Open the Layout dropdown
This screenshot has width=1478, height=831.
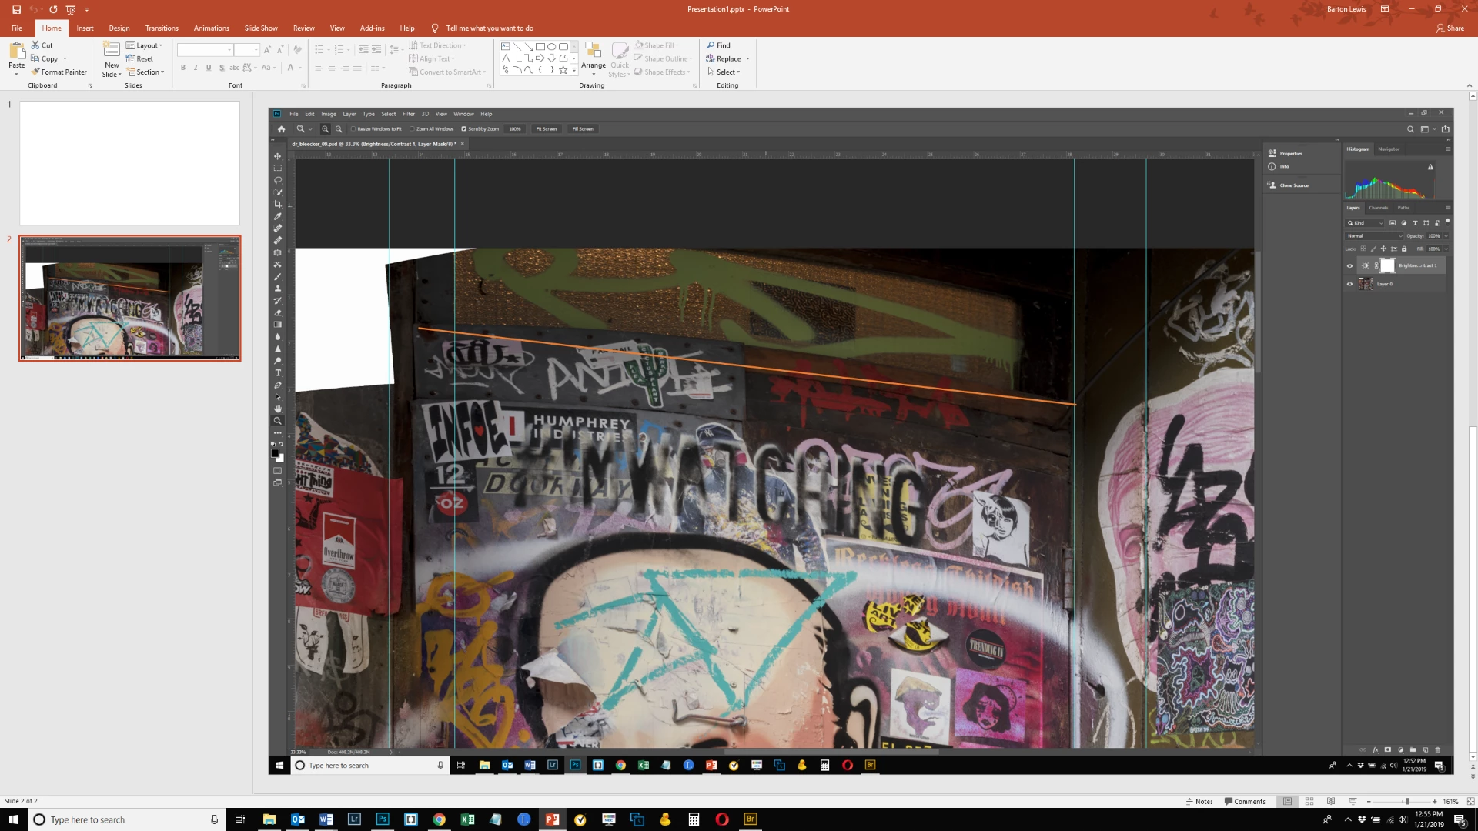click(x=145, y=45)
